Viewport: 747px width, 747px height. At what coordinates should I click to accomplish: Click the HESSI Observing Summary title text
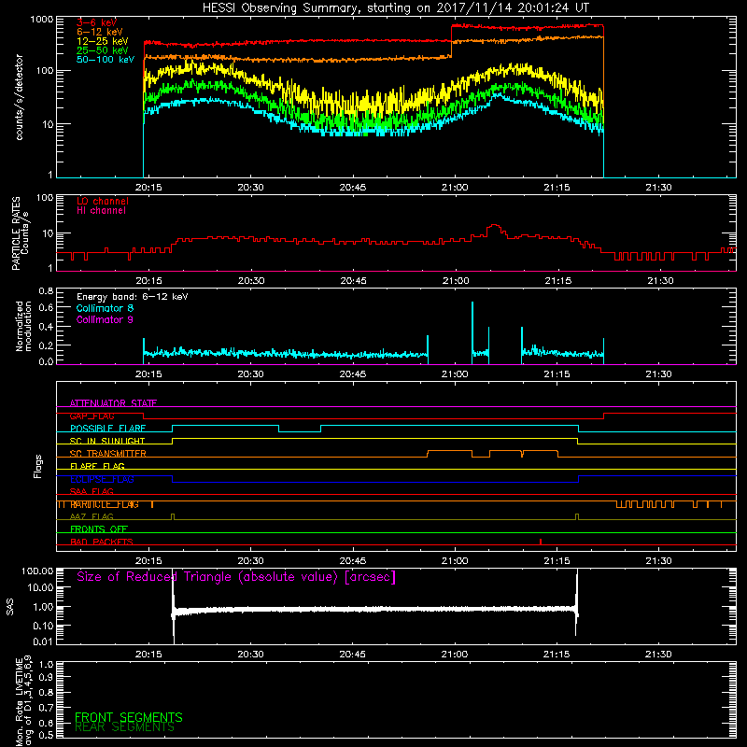pyautogui.click(x=396, y=8)
